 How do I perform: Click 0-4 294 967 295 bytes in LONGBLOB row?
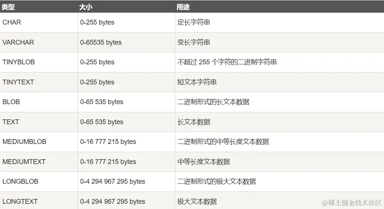pyautogui.click(x=113, y=181)
